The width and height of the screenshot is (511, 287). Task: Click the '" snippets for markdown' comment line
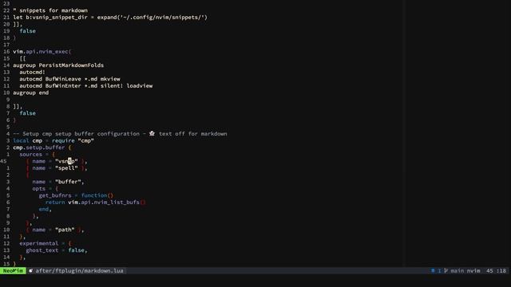click(50, 10)
